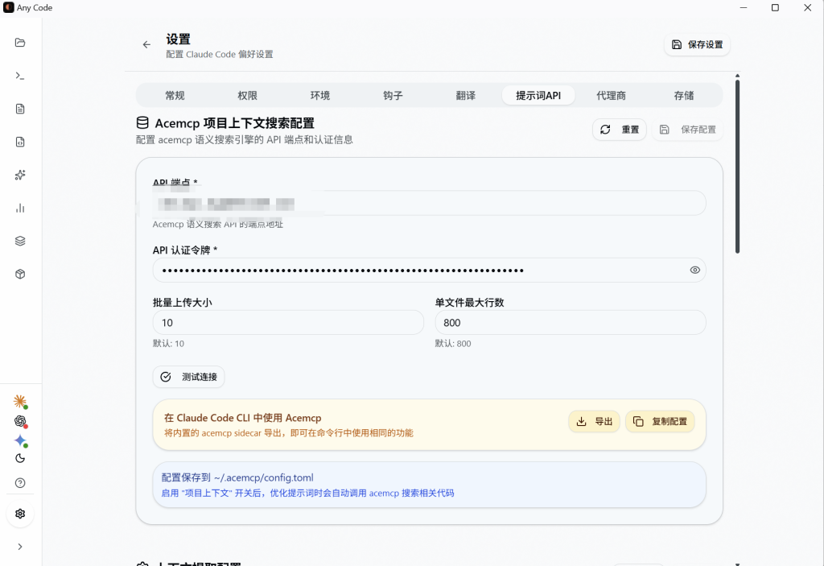Expand the sidebar using the chevron
Image resolution: width=824 pixels, height=566 pixels.
click(x=20, y=546)
